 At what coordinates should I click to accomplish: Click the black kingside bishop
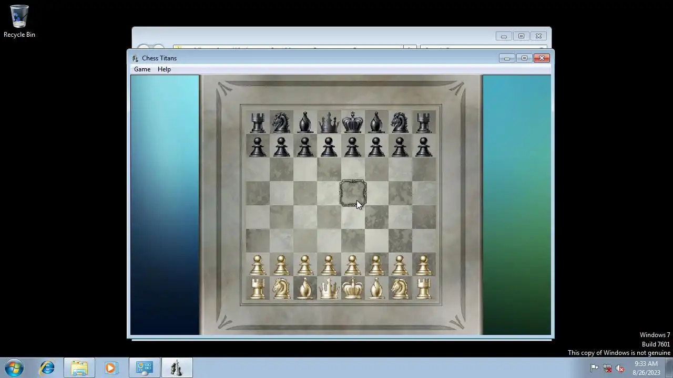tap(376, 122)
